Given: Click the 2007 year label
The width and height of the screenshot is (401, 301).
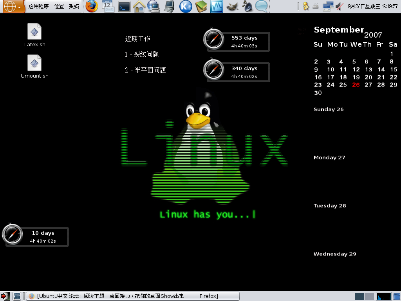Looking at the screenshot, I should 373,35.
